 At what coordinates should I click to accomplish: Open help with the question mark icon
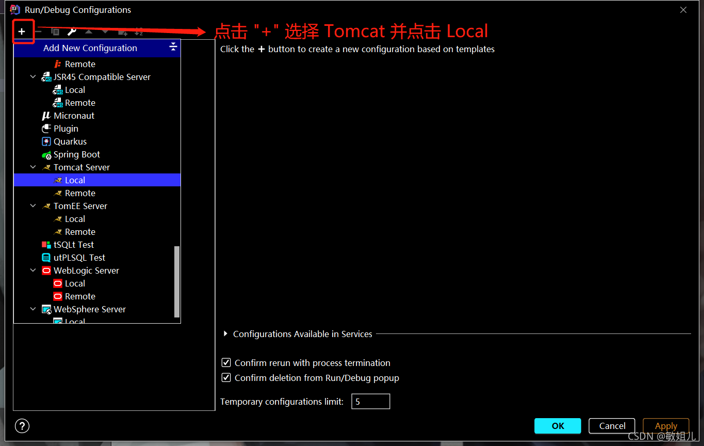click(22, 426)
